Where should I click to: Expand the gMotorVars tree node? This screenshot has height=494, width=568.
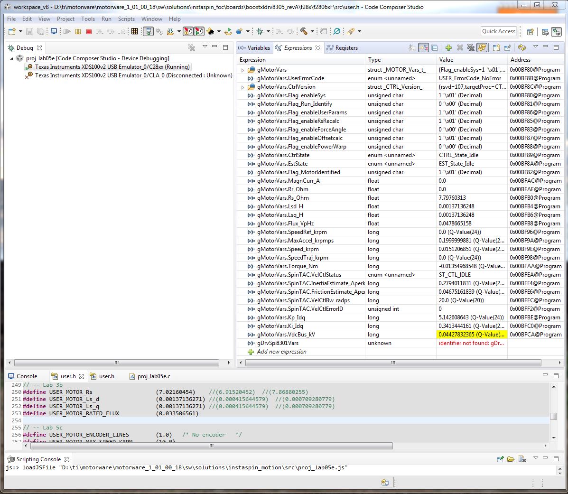(242, 69)
